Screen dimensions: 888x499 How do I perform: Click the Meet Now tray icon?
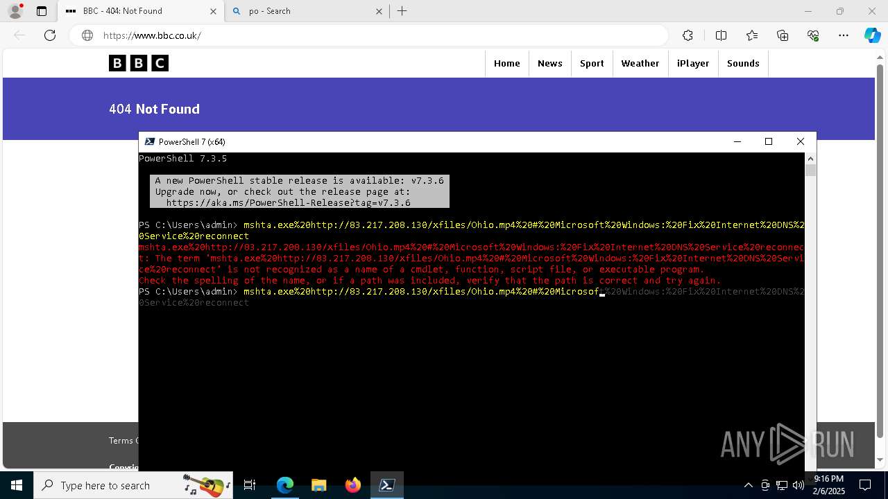765,485
